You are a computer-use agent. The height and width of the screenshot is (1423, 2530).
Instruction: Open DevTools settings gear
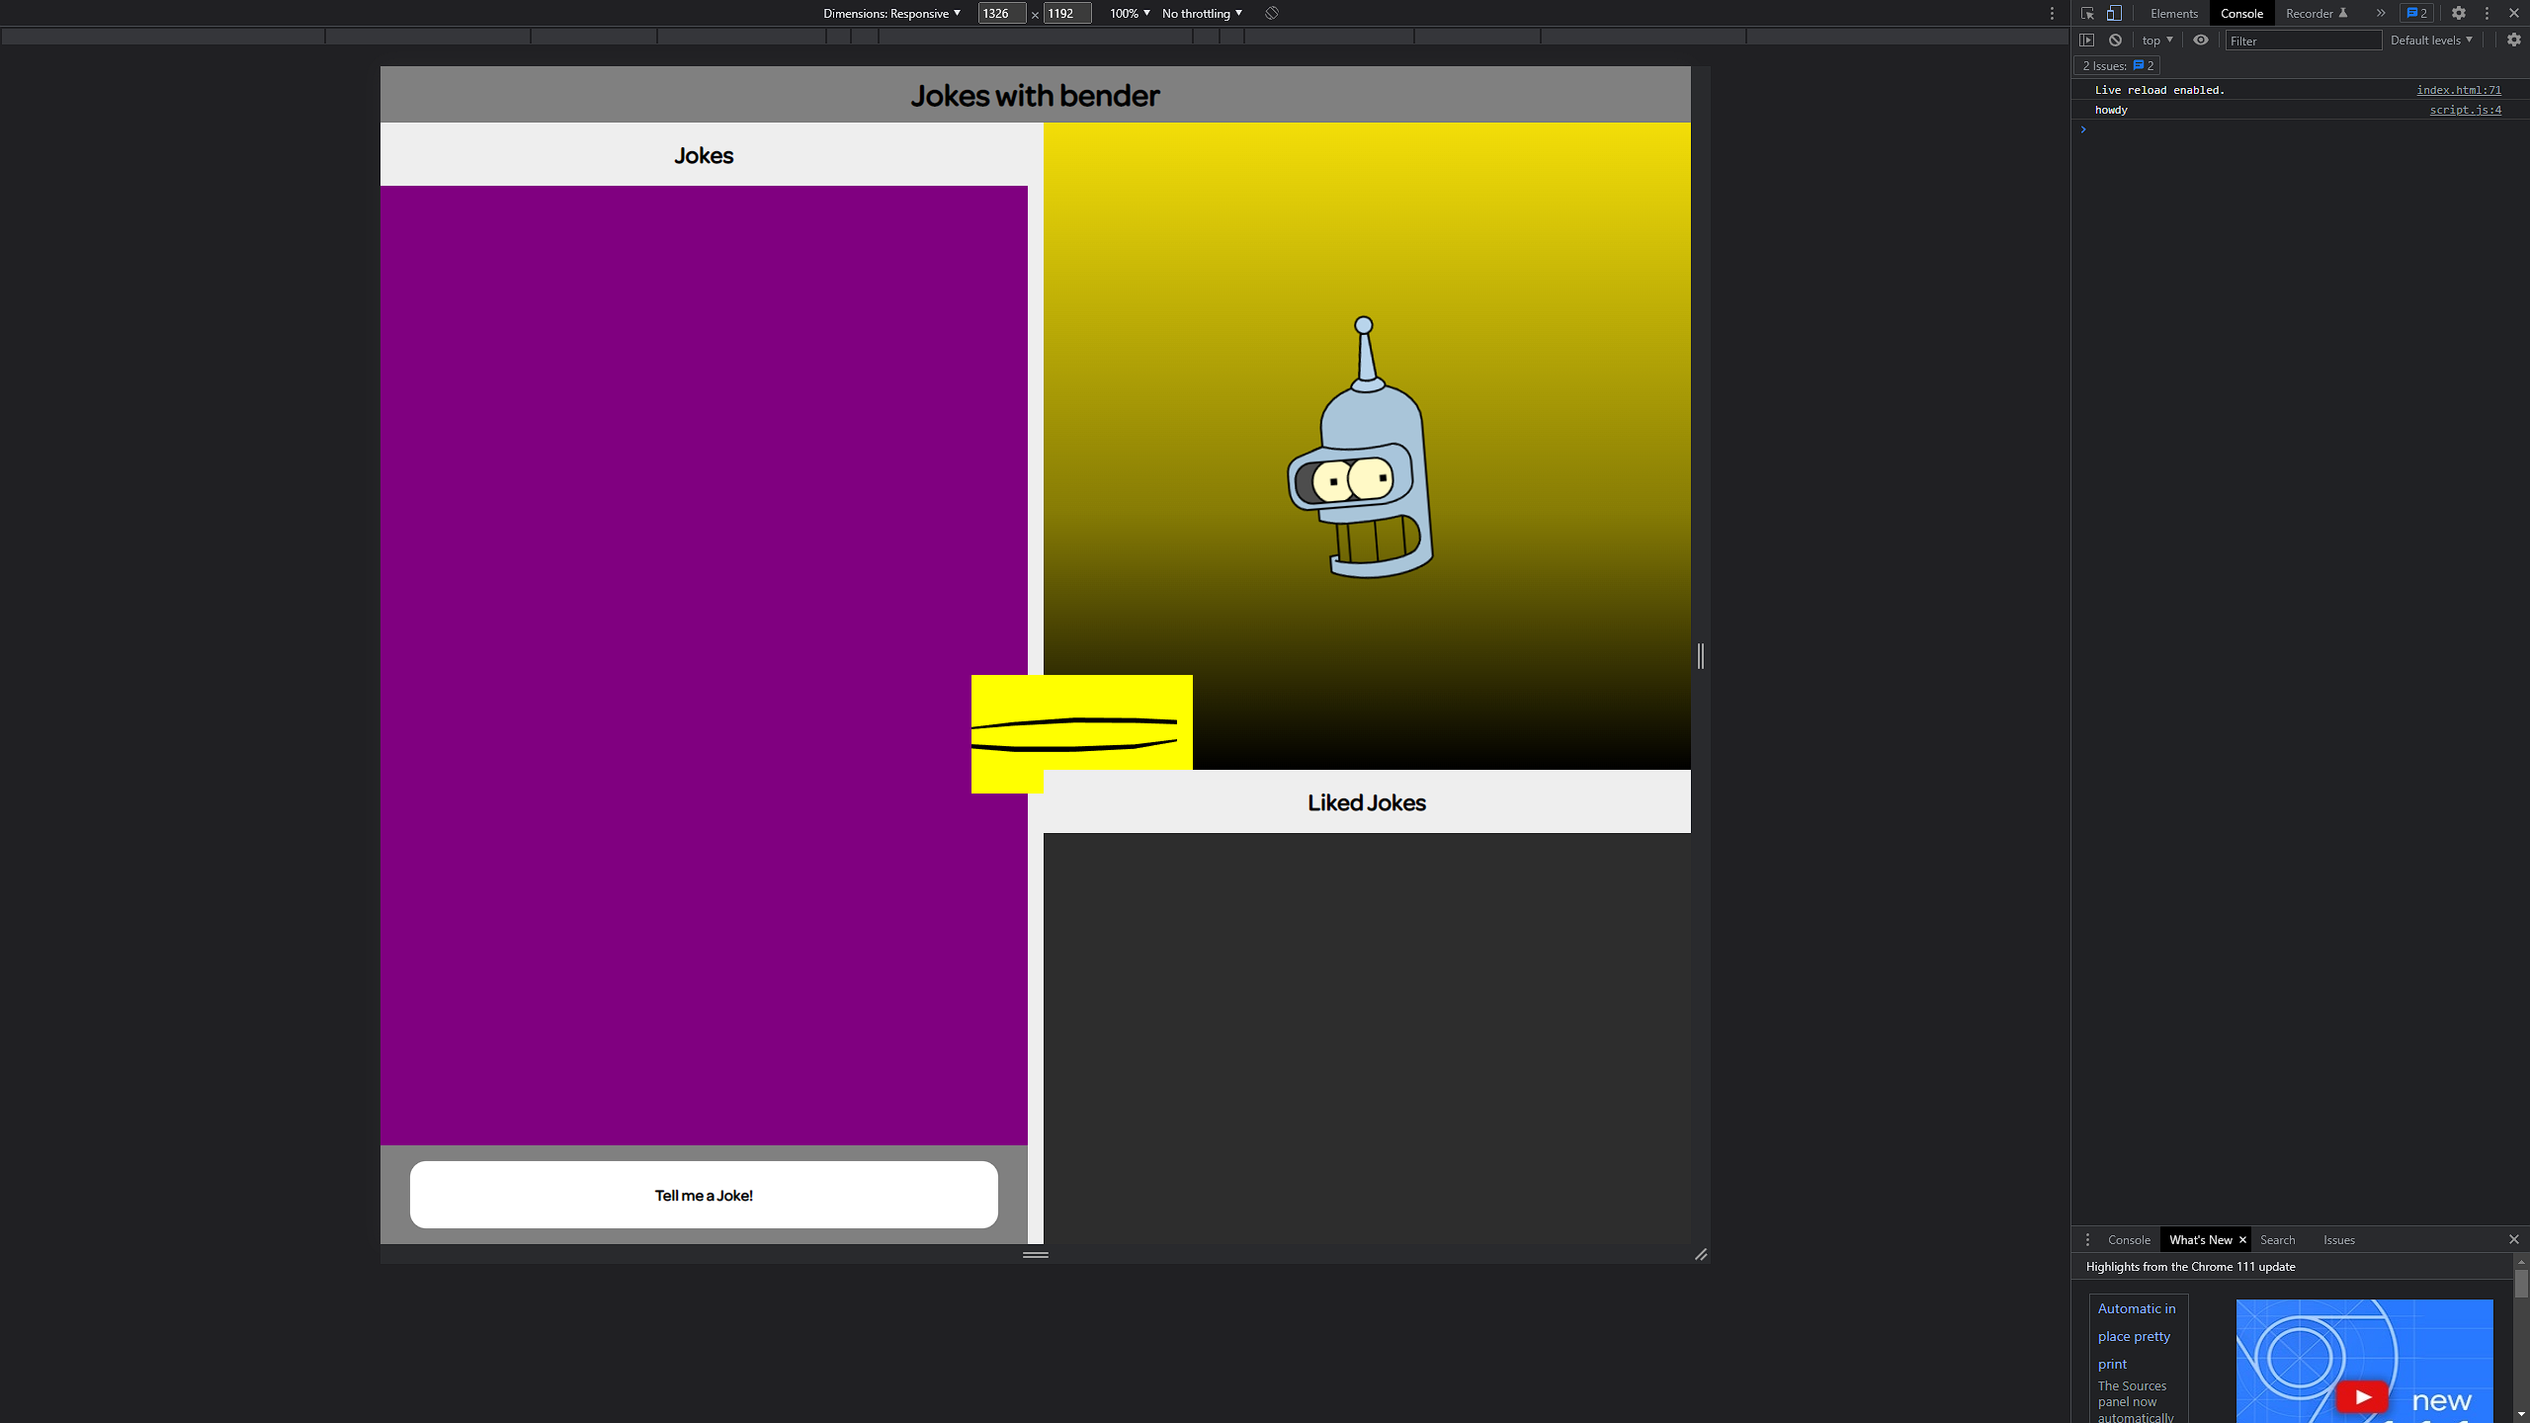pyautogui.click(x=2459, y=13)
